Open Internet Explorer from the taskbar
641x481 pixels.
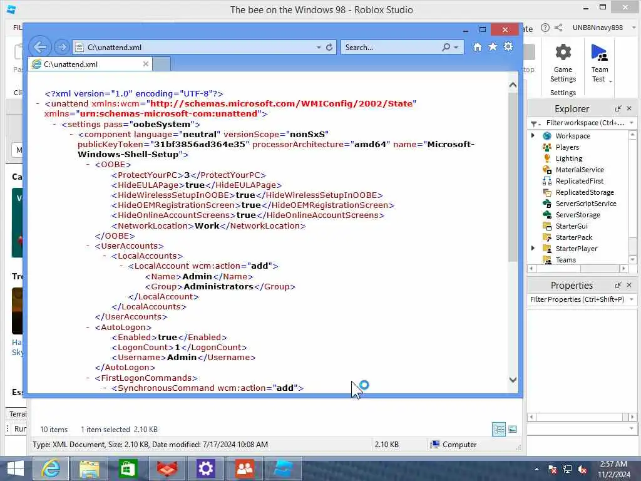[x=51, y=468]
